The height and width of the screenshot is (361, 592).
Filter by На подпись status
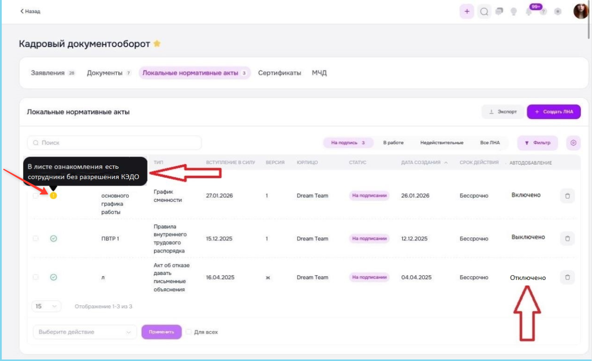click(348, 143)
